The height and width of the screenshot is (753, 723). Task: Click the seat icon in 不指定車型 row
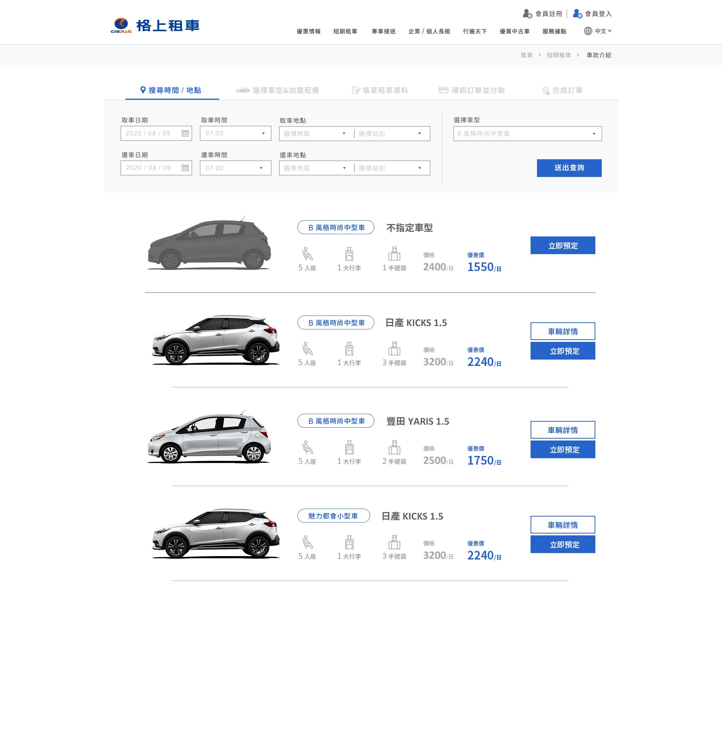307,254
